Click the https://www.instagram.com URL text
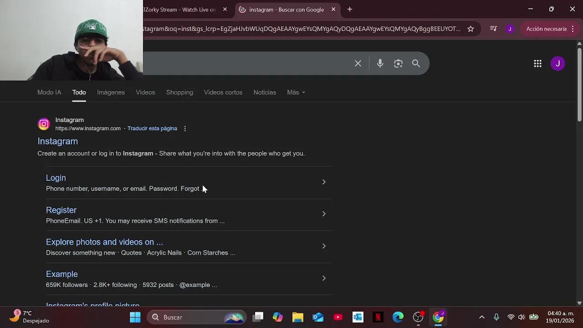The image size is (583, 328). pyautogui.click(x=88, y=128)
